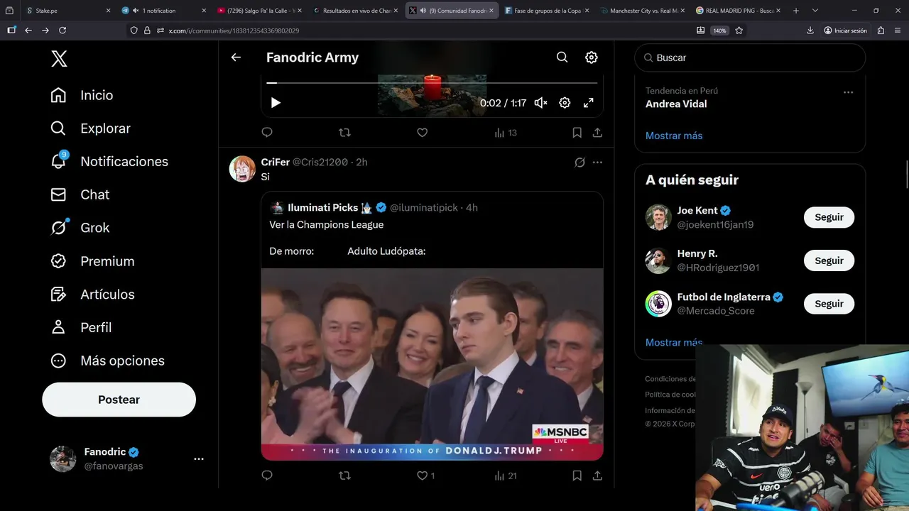Follow Joe Kent

pos(829,217)
